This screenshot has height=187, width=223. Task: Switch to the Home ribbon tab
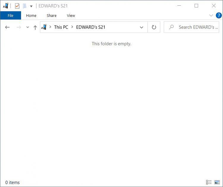click(31, 15)
